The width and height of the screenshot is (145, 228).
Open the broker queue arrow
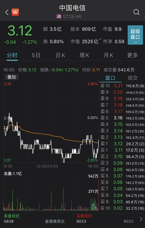point(141,219)
